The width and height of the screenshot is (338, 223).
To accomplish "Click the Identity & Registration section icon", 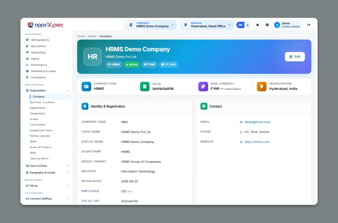I will pos(85,106).
